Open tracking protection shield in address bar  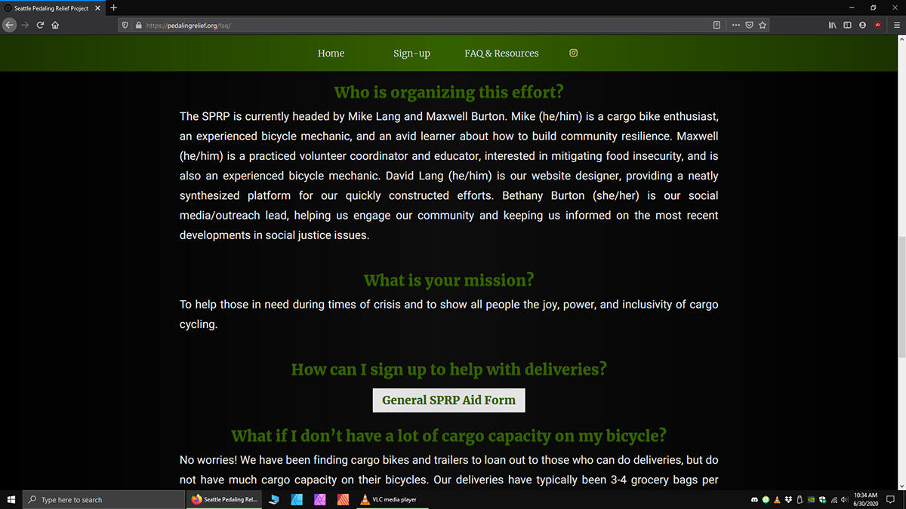click(x=125, y=25)
